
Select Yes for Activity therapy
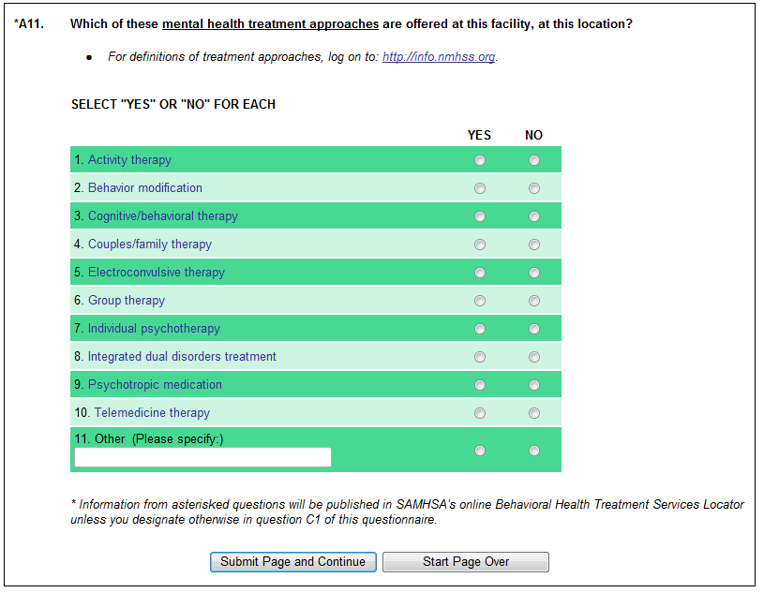(480, 160)
